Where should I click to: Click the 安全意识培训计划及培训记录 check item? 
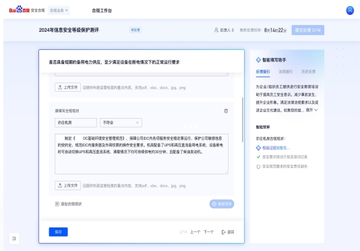(282, 157)
